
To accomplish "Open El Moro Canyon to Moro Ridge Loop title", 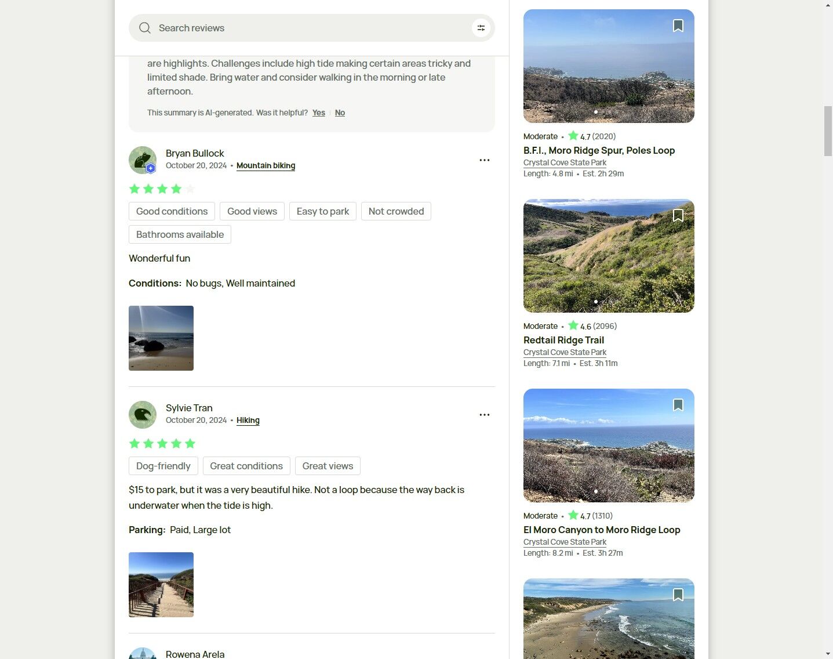I will (602, 530).
